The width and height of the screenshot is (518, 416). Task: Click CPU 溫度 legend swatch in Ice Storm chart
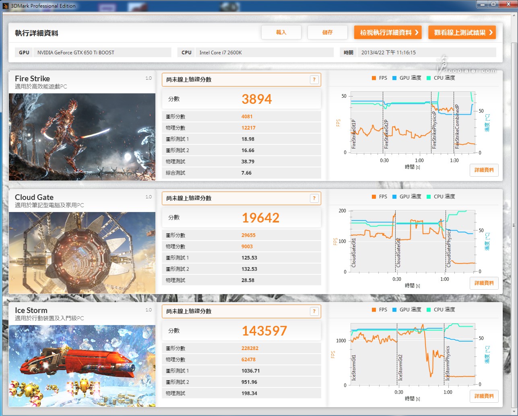click(x=429, y=310)
